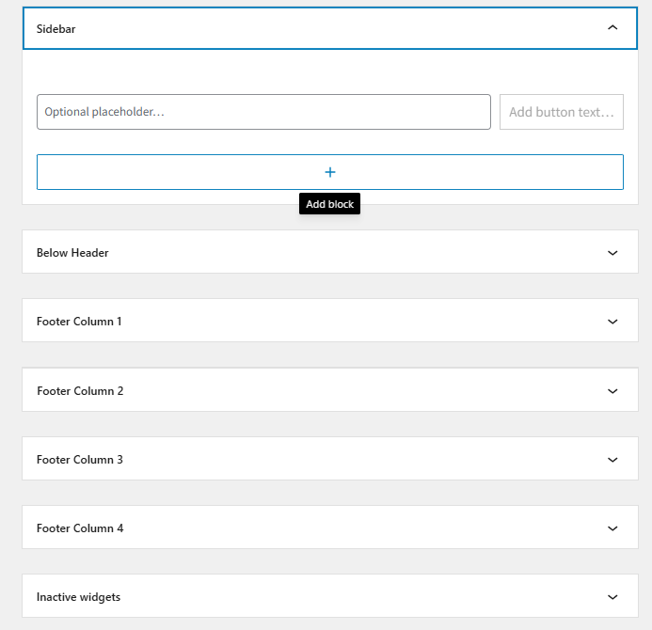This screenshot has height=630, width=652.
Task: Open the Below Header widget area title
Action: 72,253
